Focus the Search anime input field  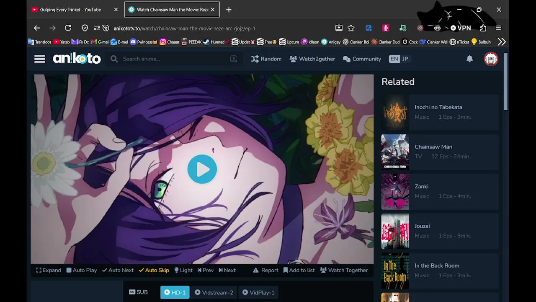174,59
